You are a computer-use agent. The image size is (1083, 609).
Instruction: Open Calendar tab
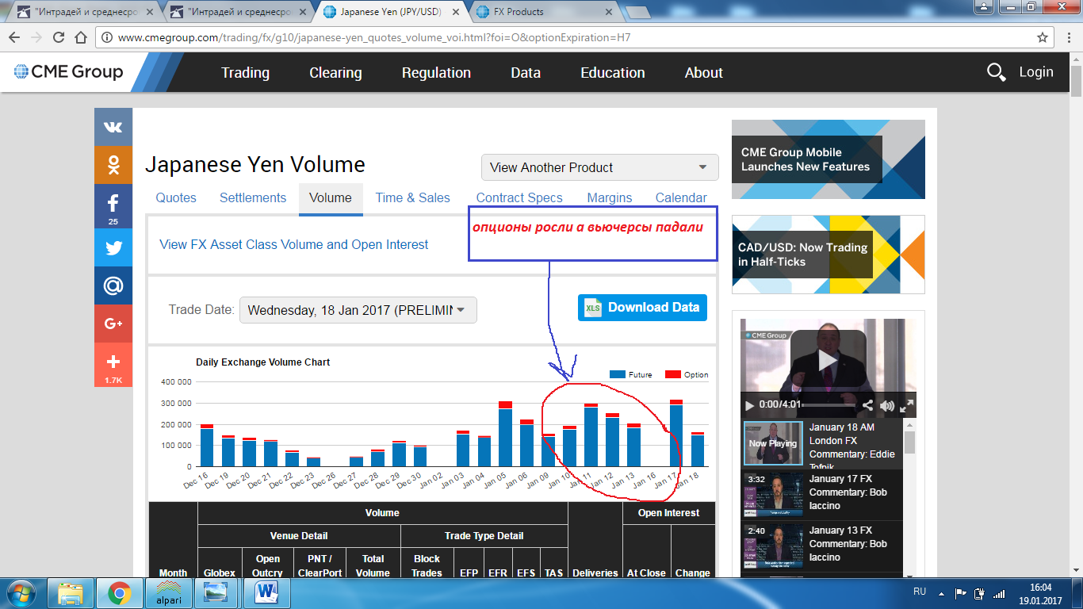(681, 198)
